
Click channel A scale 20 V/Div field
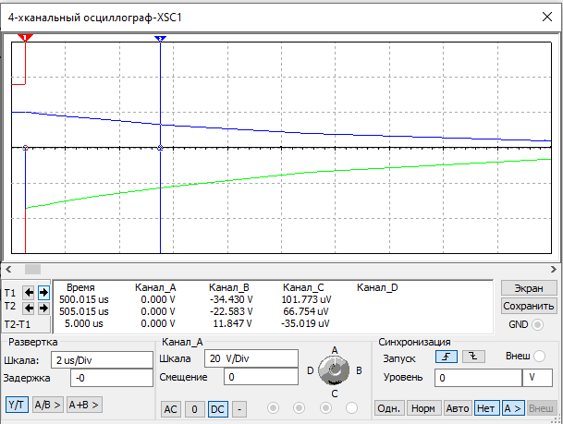click(x=251, y=358)
